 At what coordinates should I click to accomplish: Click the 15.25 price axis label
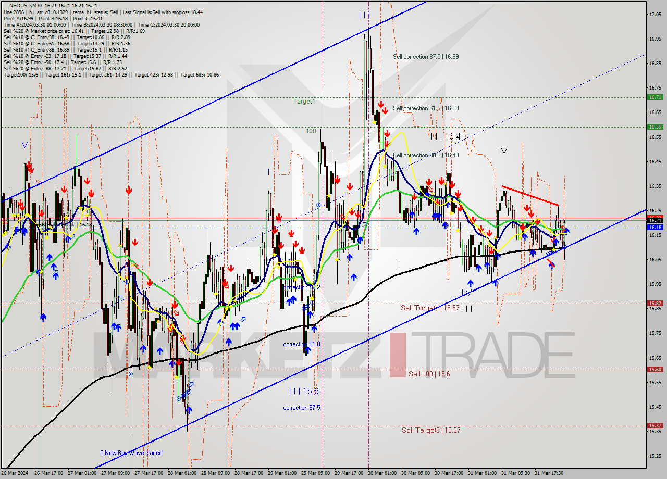click(x=656, y=456)
